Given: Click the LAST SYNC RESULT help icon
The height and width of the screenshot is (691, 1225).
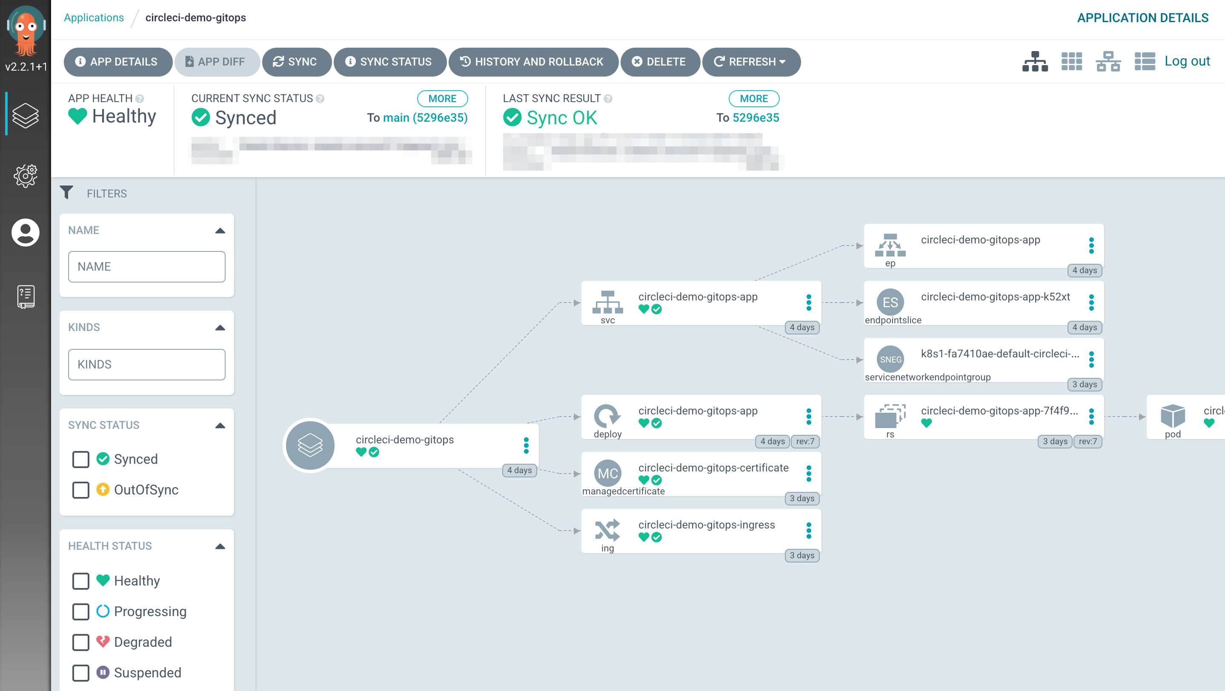Looking at the screenshot, I should (x=608, y=98).
